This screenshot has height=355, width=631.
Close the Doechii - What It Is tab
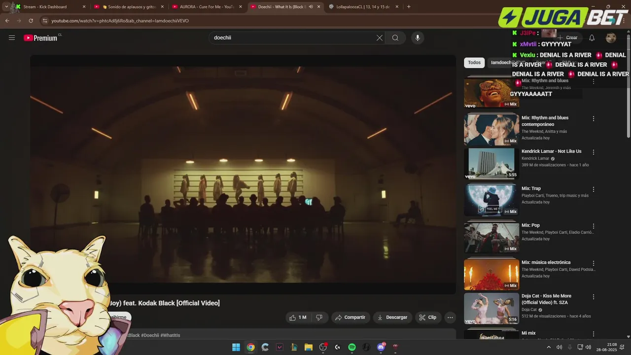[x=318, y=7]
